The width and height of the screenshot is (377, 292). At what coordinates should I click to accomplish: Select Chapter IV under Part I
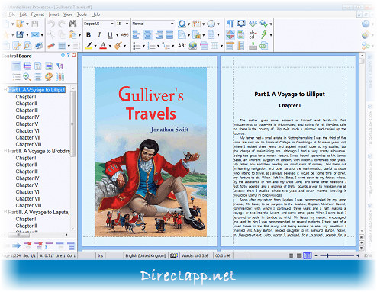click(27, 117)
